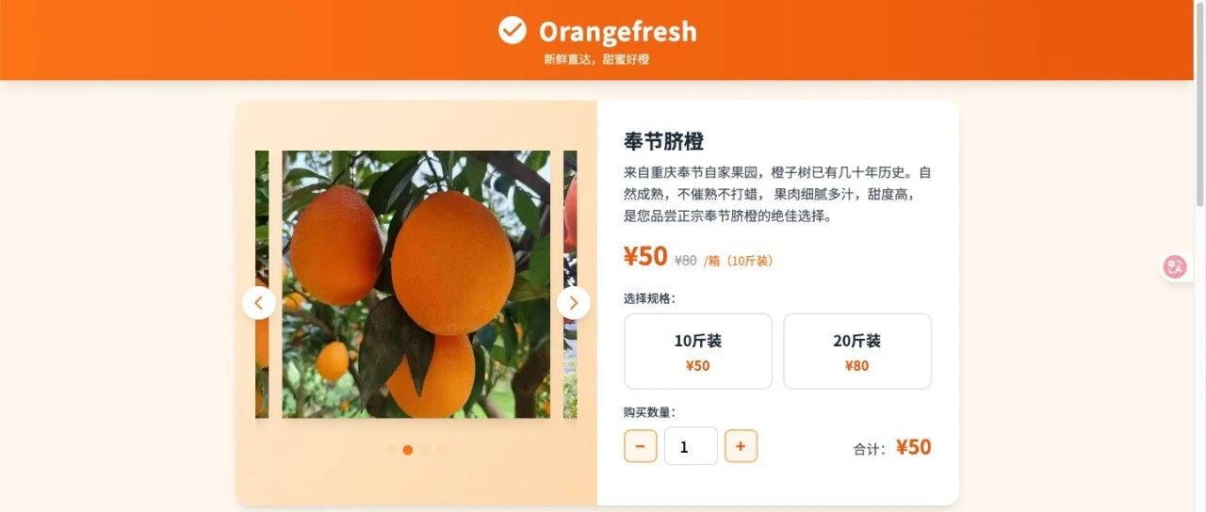1206x512 pixels.
Task: Click the 奉节脐橙 product heading
Action: click(664, 142)
